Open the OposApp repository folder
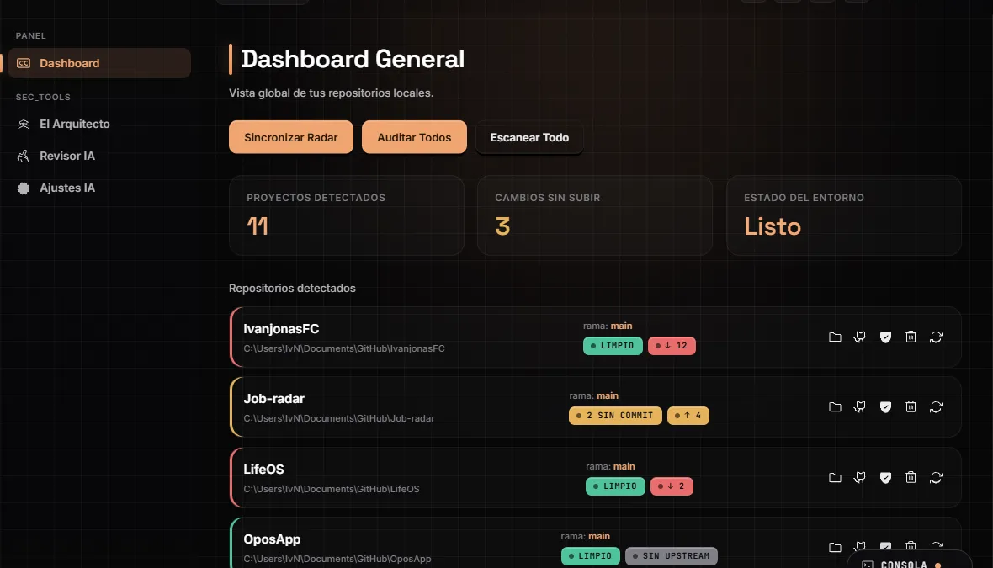Screen dimensions: 993x568 pos(835,547)
